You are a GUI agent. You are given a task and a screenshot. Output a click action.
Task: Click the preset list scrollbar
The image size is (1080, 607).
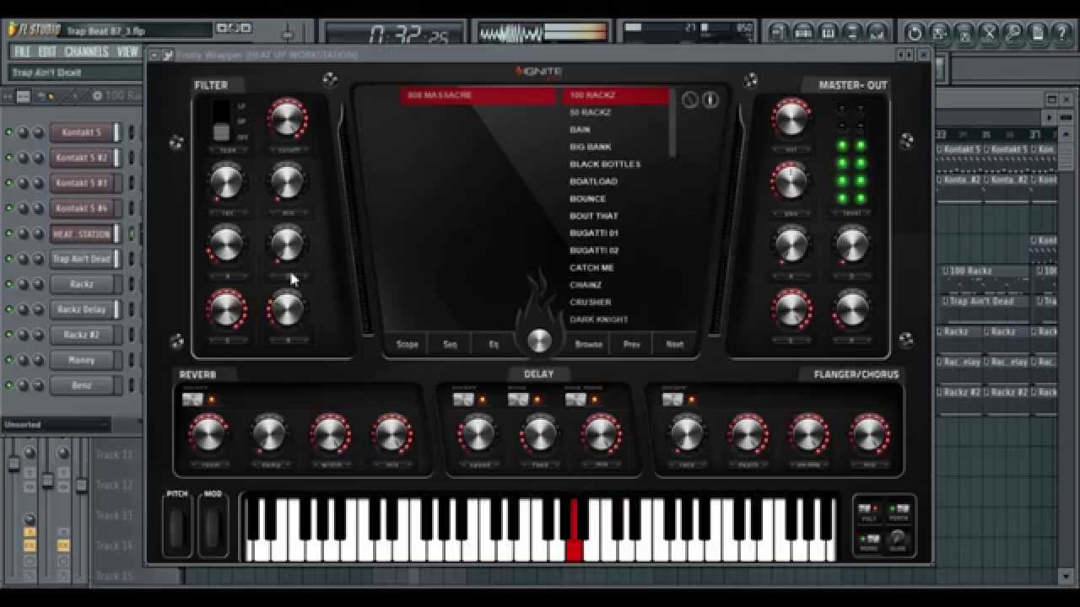tap(672, 122)
